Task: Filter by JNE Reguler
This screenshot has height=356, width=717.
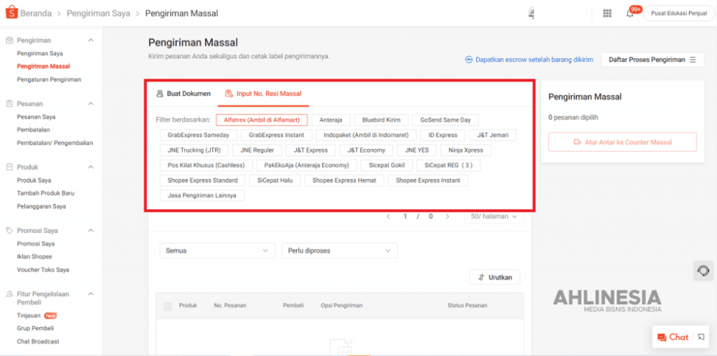Action: (257, 150)
